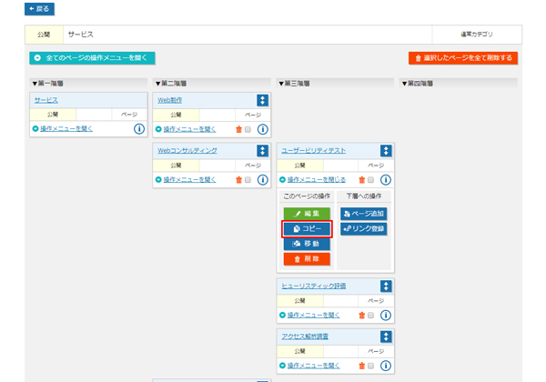Select the このページの操作 heading

click(x=307, y=196)
